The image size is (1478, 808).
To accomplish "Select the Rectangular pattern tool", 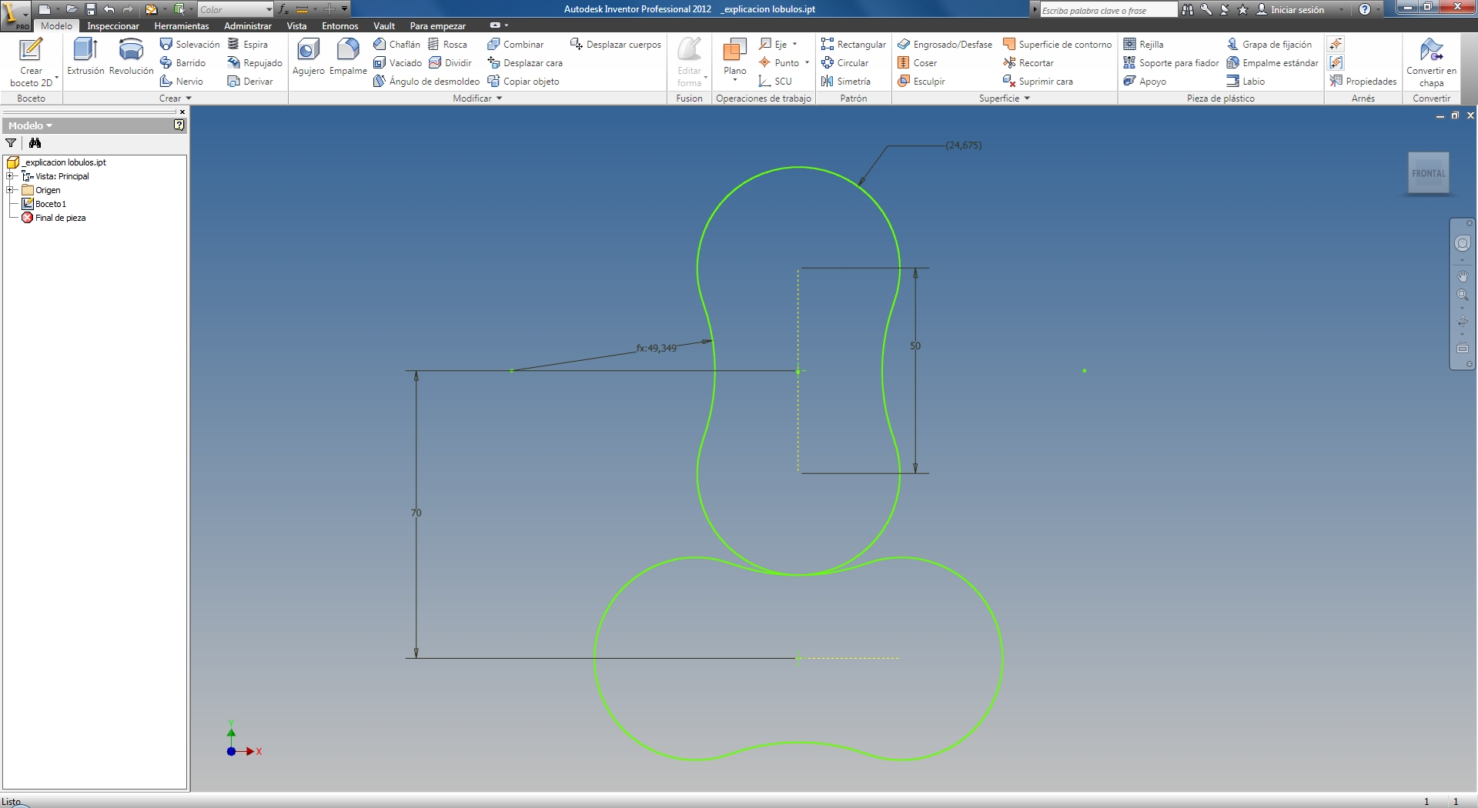I will 853,44.
